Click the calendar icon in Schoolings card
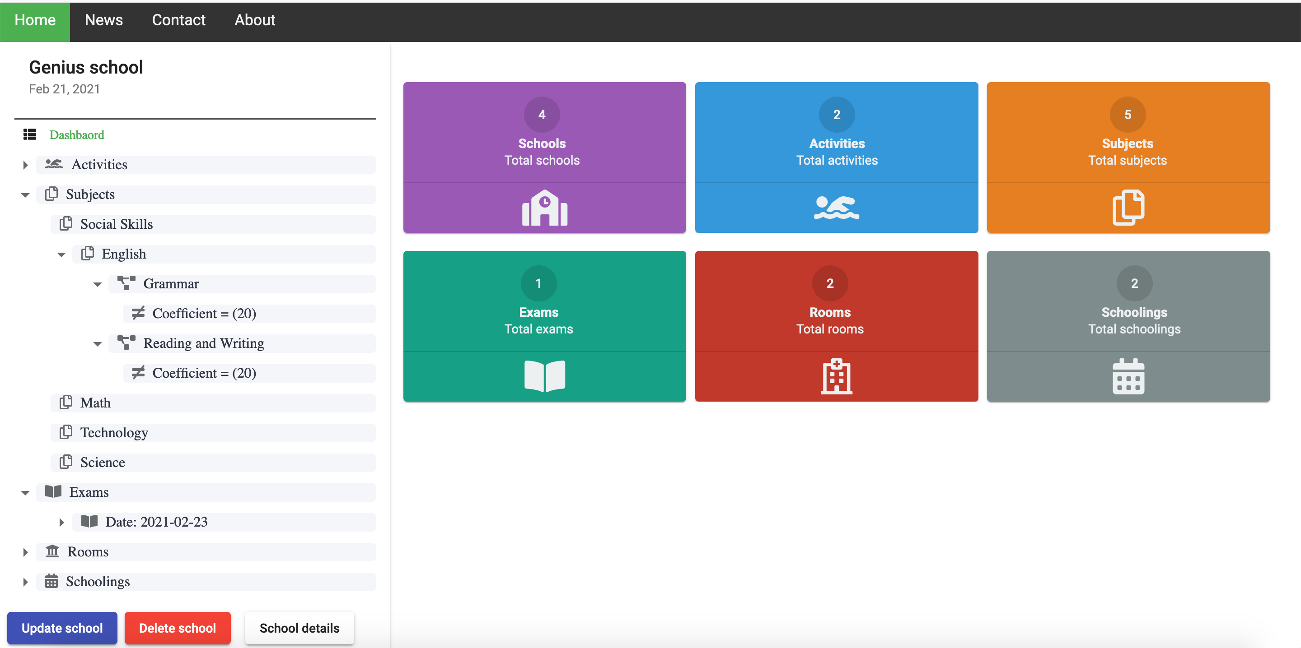This screenshot has width=1301, height=648. 1128,376
